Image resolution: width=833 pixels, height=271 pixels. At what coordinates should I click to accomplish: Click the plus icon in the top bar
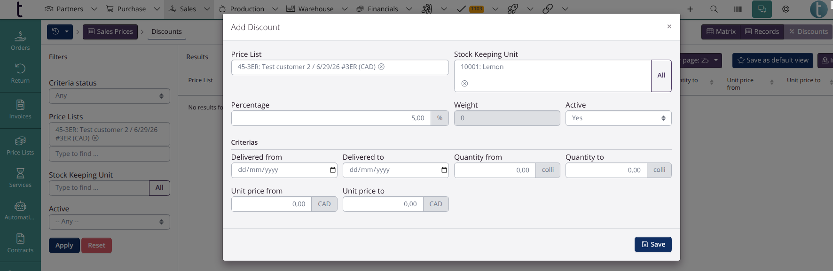point(690,9)
